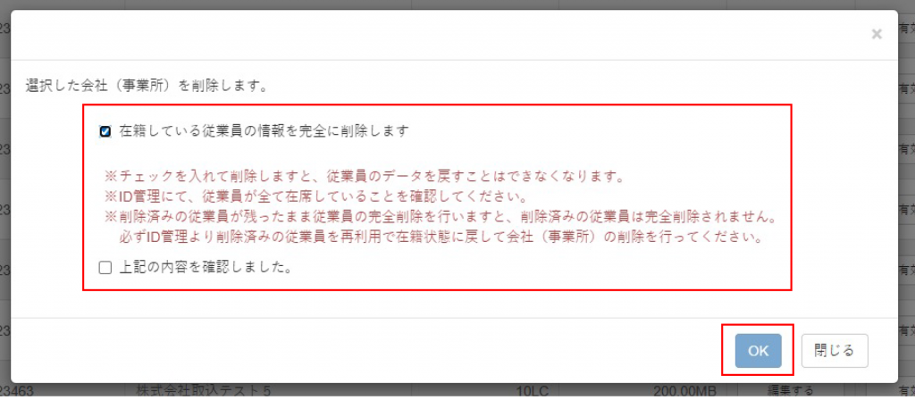This screenshot has height=400, width=915.
Task: Click the label text 在籍している従業員の情報を完全に削除します
Action: click(264, 130)
